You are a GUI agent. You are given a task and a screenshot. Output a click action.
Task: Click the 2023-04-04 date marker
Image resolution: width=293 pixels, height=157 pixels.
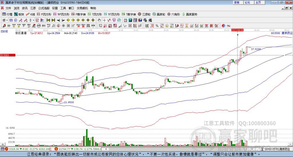[x=237, y=30]
